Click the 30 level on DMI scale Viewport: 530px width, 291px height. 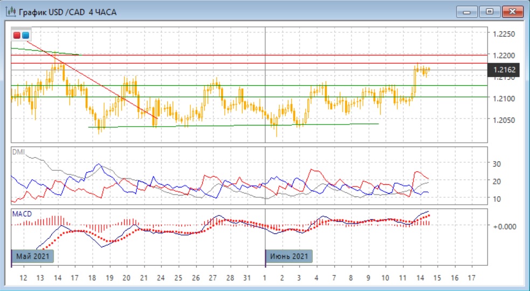497,164
